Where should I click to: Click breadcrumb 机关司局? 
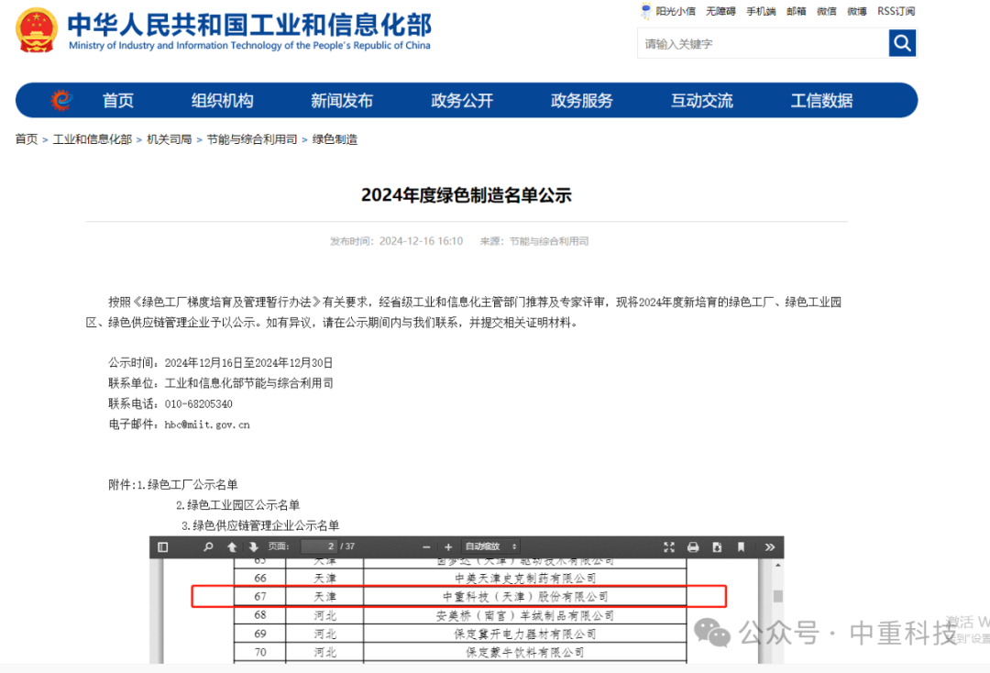pos(170,138)
